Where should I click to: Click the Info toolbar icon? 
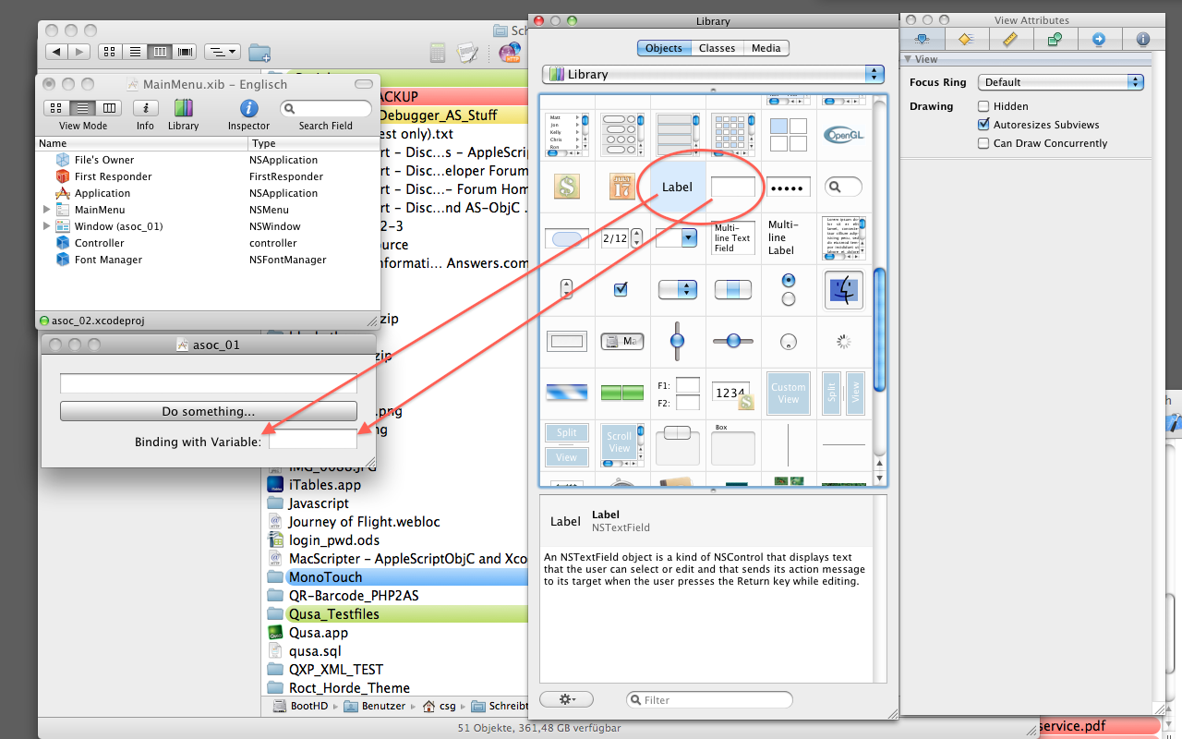(145, 109)
